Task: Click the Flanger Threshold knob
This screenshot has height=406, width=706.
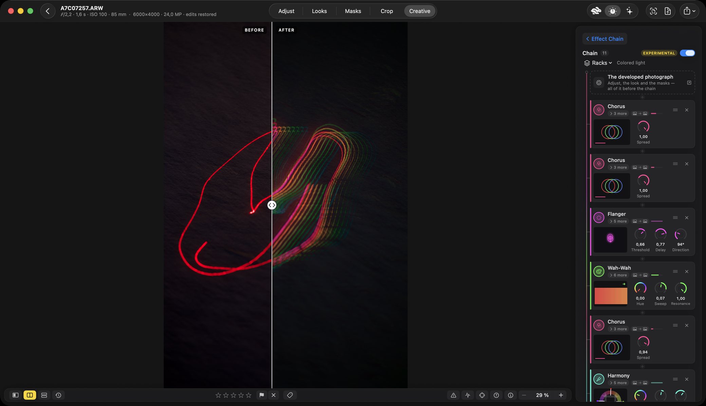Action: 640,234
